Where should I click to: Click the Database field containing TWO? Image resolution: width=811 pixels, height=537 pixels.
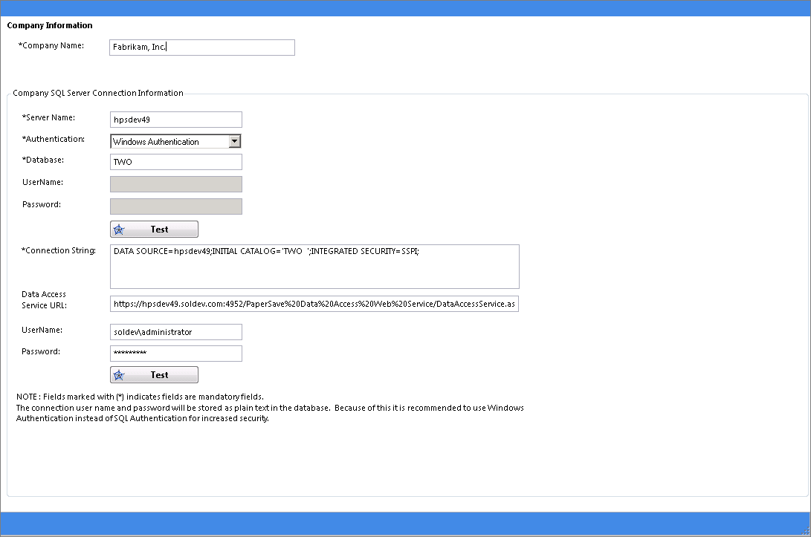(x=176, y=162)
